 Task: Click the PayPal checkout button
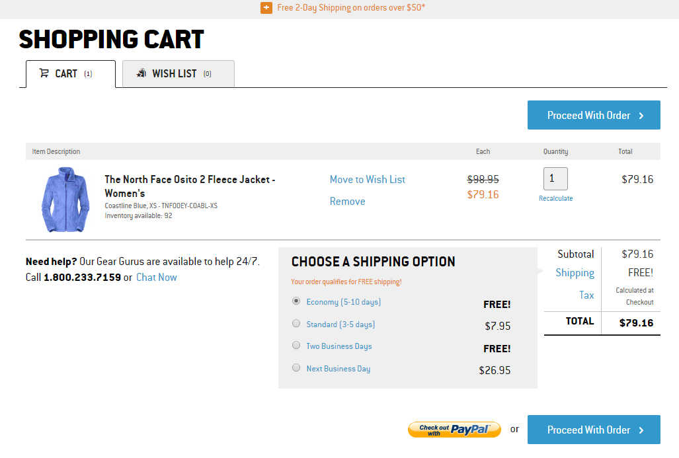tap(454, 430)
